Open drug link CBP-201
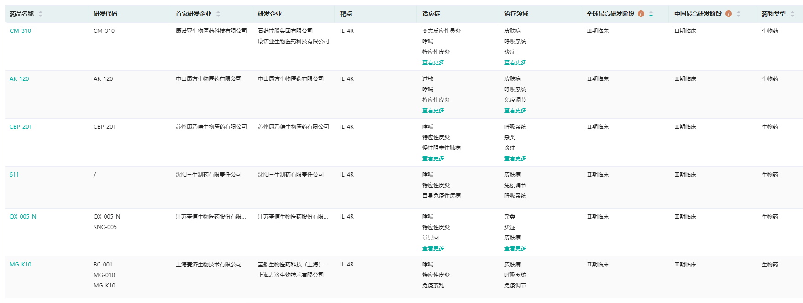This screenshot has width=803, height=303. [21, 127]
